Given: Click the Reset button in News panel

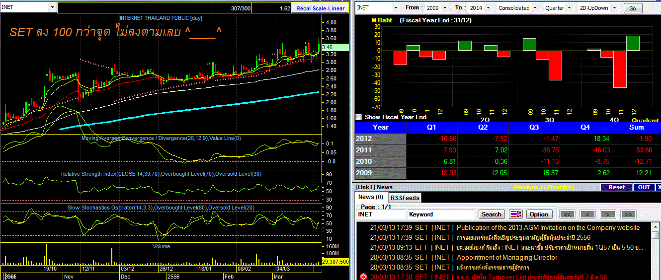Looking at the screenshot, I should point(616,187).
